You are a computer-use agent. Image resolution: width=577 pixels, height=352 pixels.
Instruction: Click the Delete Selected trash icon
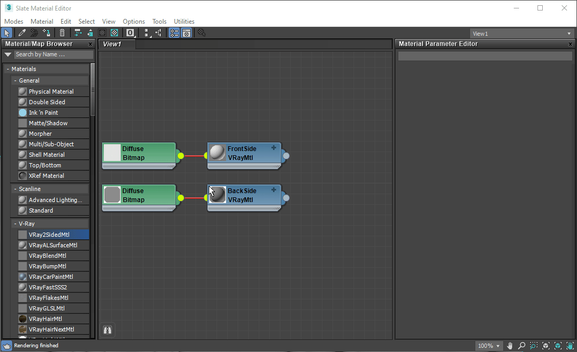62,33
